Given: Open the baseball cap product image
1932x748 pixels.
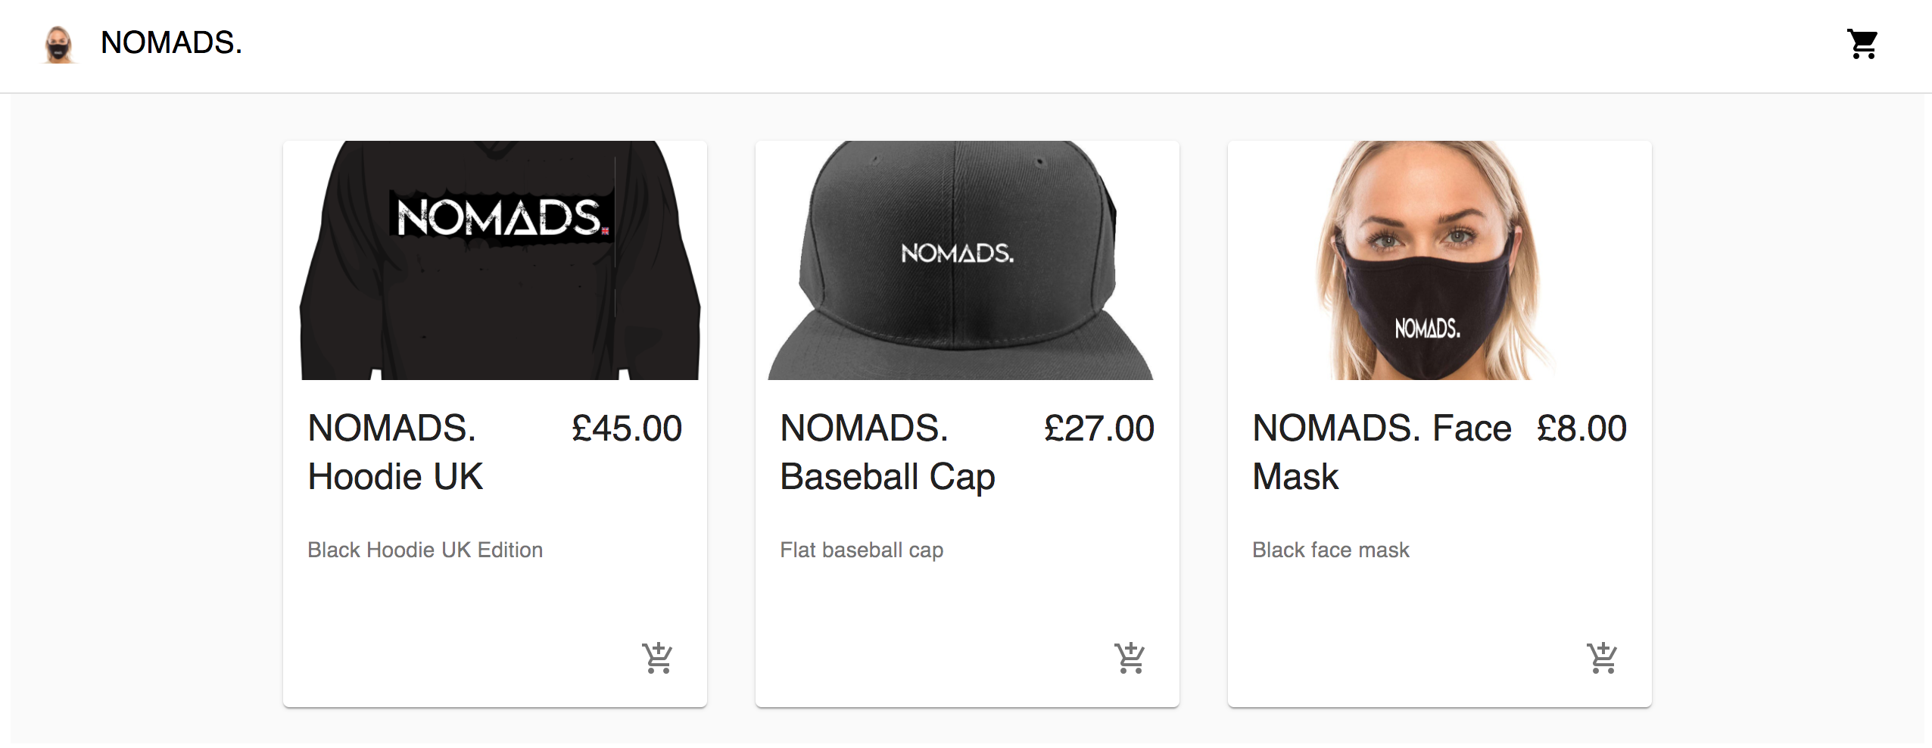Looking at the screenshot, I should click(x=968, y=260).
